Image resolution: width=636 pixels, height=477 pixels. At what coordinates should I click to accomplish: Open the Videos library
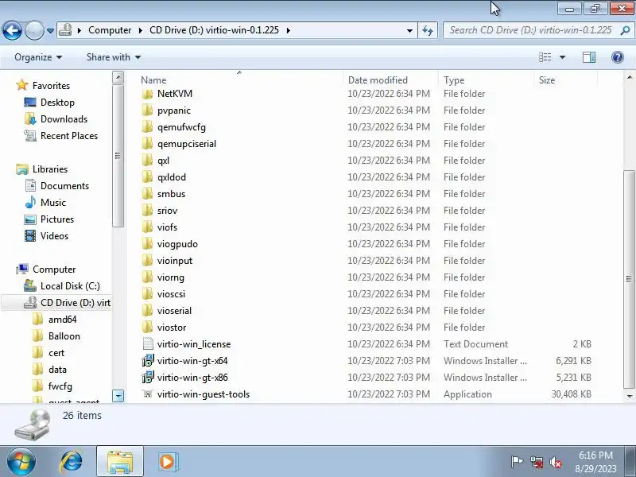click(54, 235)
